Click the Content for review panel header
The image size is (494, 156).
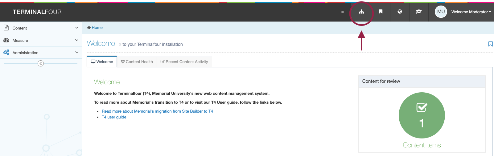pos(422,81)
